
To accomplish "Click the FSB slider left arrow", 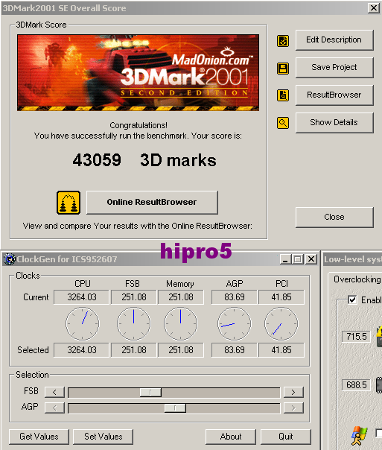I will (54, 392).
